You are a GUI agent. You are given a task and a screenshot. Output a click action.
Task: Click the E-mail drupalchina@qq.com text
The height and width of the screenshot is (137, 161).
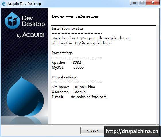(x=89, y=97)
